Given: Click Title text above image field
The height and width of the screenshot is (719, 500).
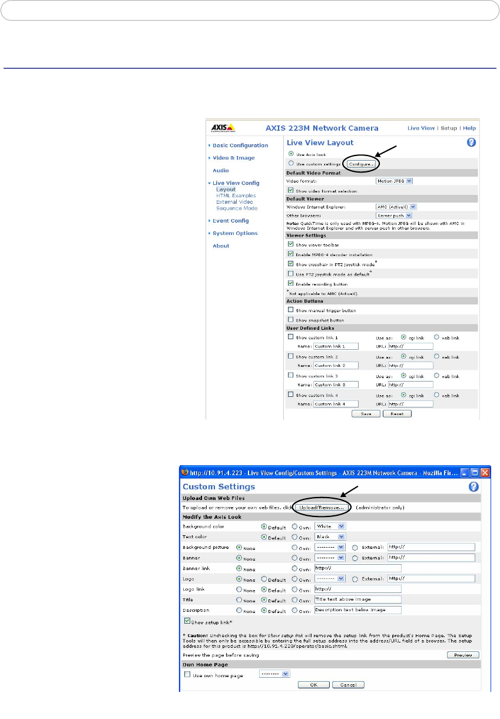Looking at the screenshot, I should click(x=357, y=599).
